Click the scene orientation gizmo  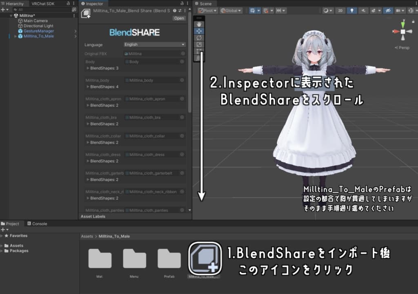[x=403, y=31]
